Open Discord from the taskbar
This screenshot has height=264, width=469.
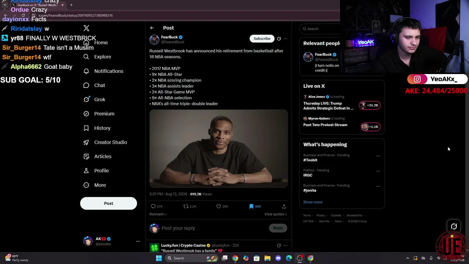[278, 258]
